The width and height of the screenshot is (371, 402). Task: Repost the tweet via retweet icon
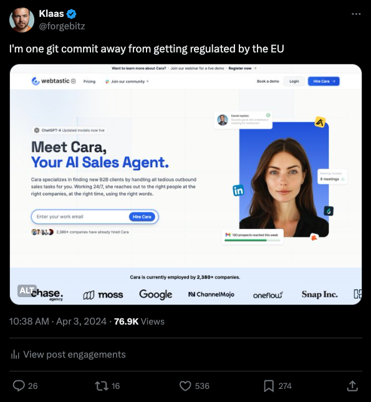(102, 386)
